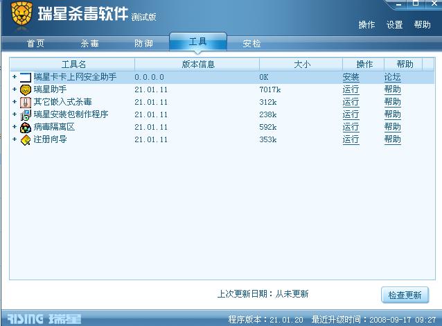Expand the 其它嵌入式杀毒 row
The height and width of the screenshot is (326, 442).
(x=15, y=101)
